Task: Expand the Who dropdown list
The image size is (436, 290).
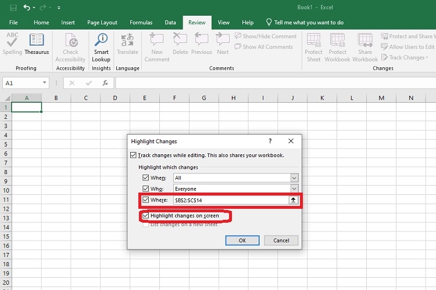Action: point(294,189)
